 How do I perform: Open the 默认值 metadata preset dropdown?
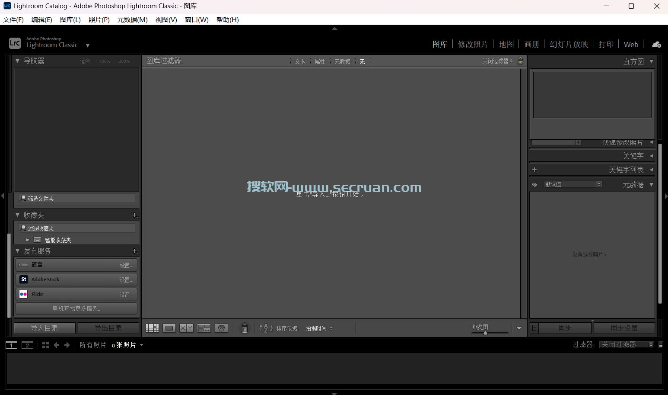click(573, 184)
